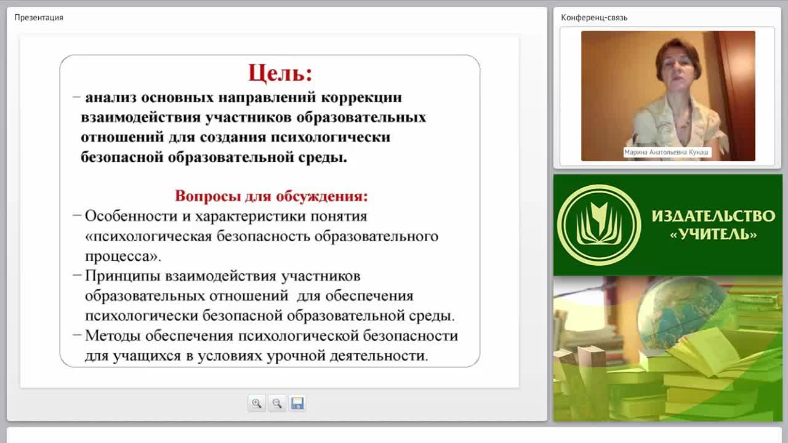Click the Цель: slide heading
Image resolution: width=788 pixels, height=443 pixels.
pos(280,73)
